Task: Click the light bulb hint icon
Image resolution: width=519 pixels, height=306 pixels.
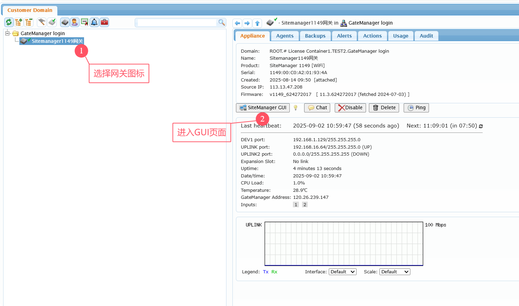Action: [x=296, y=108]
